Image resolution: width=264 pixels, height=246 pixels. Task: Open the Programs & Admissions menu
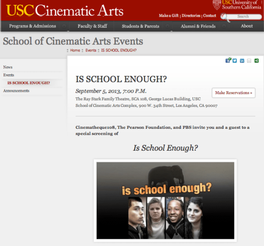tap(33, 26)
